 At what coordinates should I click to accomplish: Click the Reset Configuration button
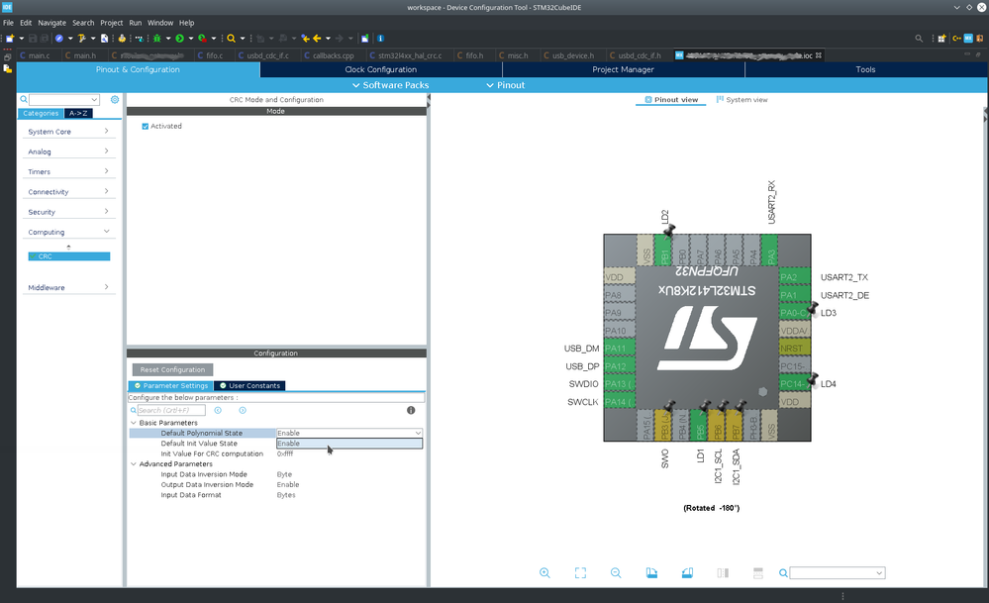click(x=173, y=369)
